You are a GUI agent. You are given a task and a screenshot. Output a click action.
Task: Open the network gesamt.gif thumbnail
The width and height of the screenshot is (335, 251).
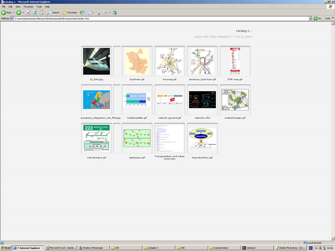click(170, 100)
